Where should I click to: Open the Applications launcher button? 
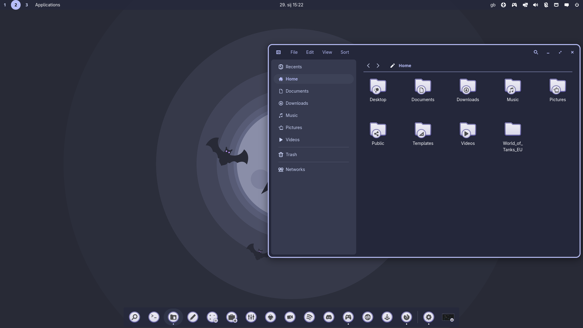click(48, 5)
